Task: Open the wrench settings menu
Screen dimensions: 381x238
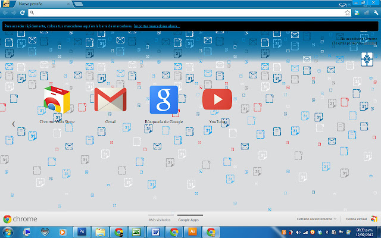Action: (x=376, y=12)
